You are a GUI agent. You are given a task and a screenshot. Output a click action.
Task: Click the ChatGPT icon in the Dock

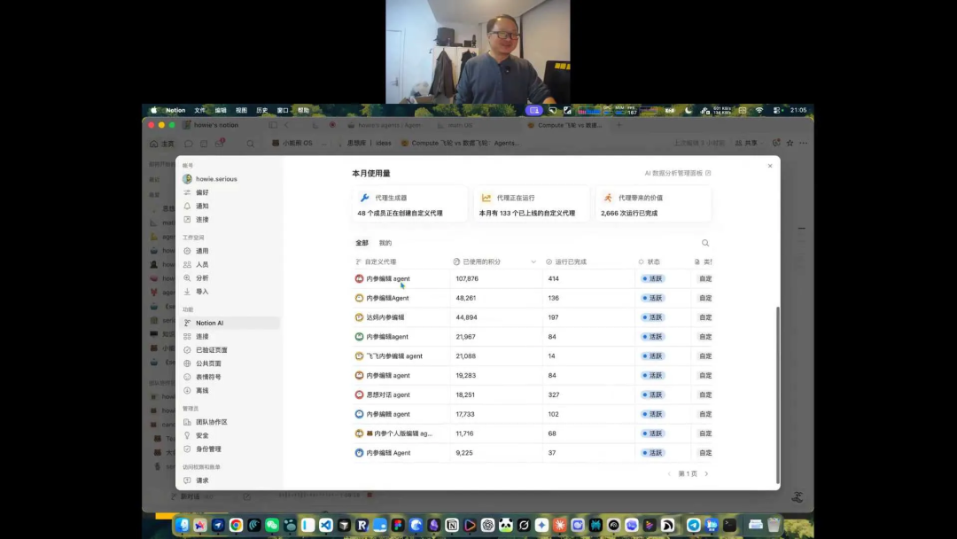[x=487, y=525]
